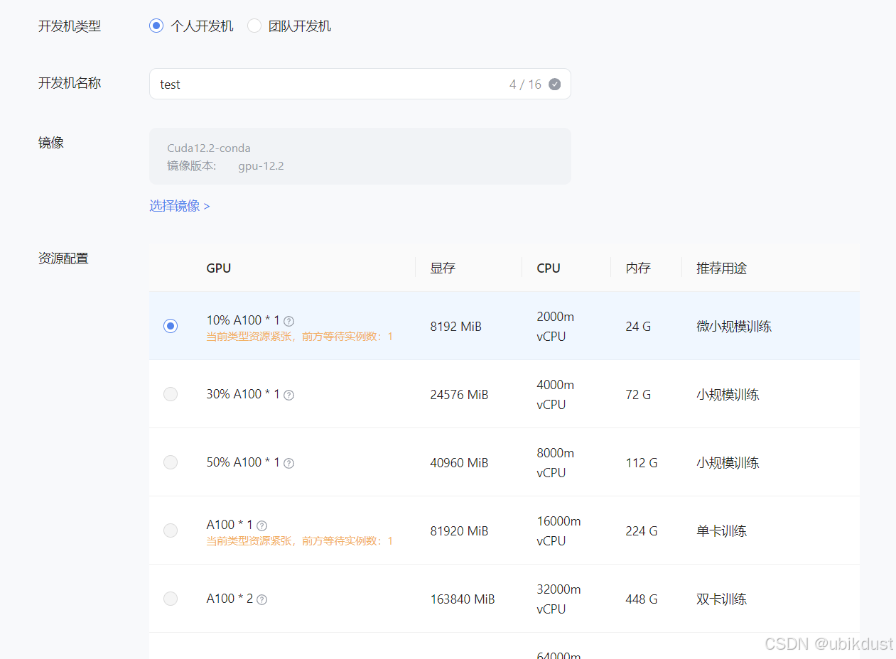
Task: Click the 4 / 16 character counter
Action: pyautogui.click(x=525, y=85)
